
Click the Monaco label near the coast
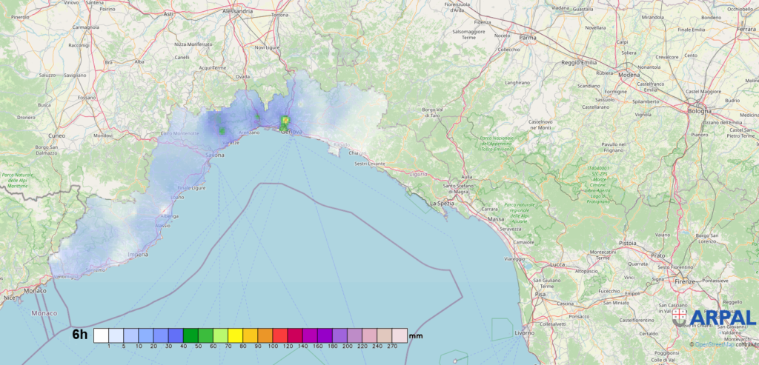click(34, 291)
